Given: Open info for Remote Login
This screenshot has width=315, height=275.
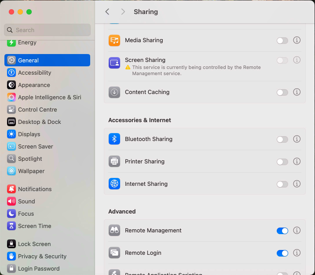Looking at the screenshot, I should [297, 253].
